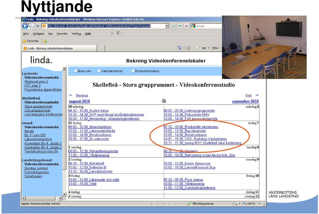Open Favoriter center with star button
This screenshot has height=214, width=319.
pyautogui.click(x=31, y=41)
